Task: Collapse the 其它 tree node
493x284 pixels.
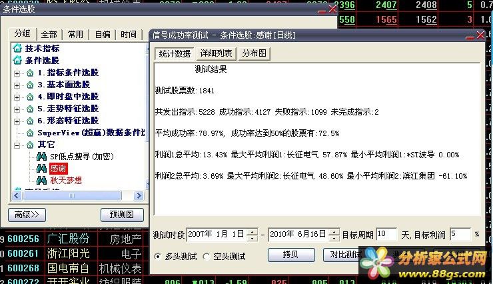Action: tap(17, 145)
